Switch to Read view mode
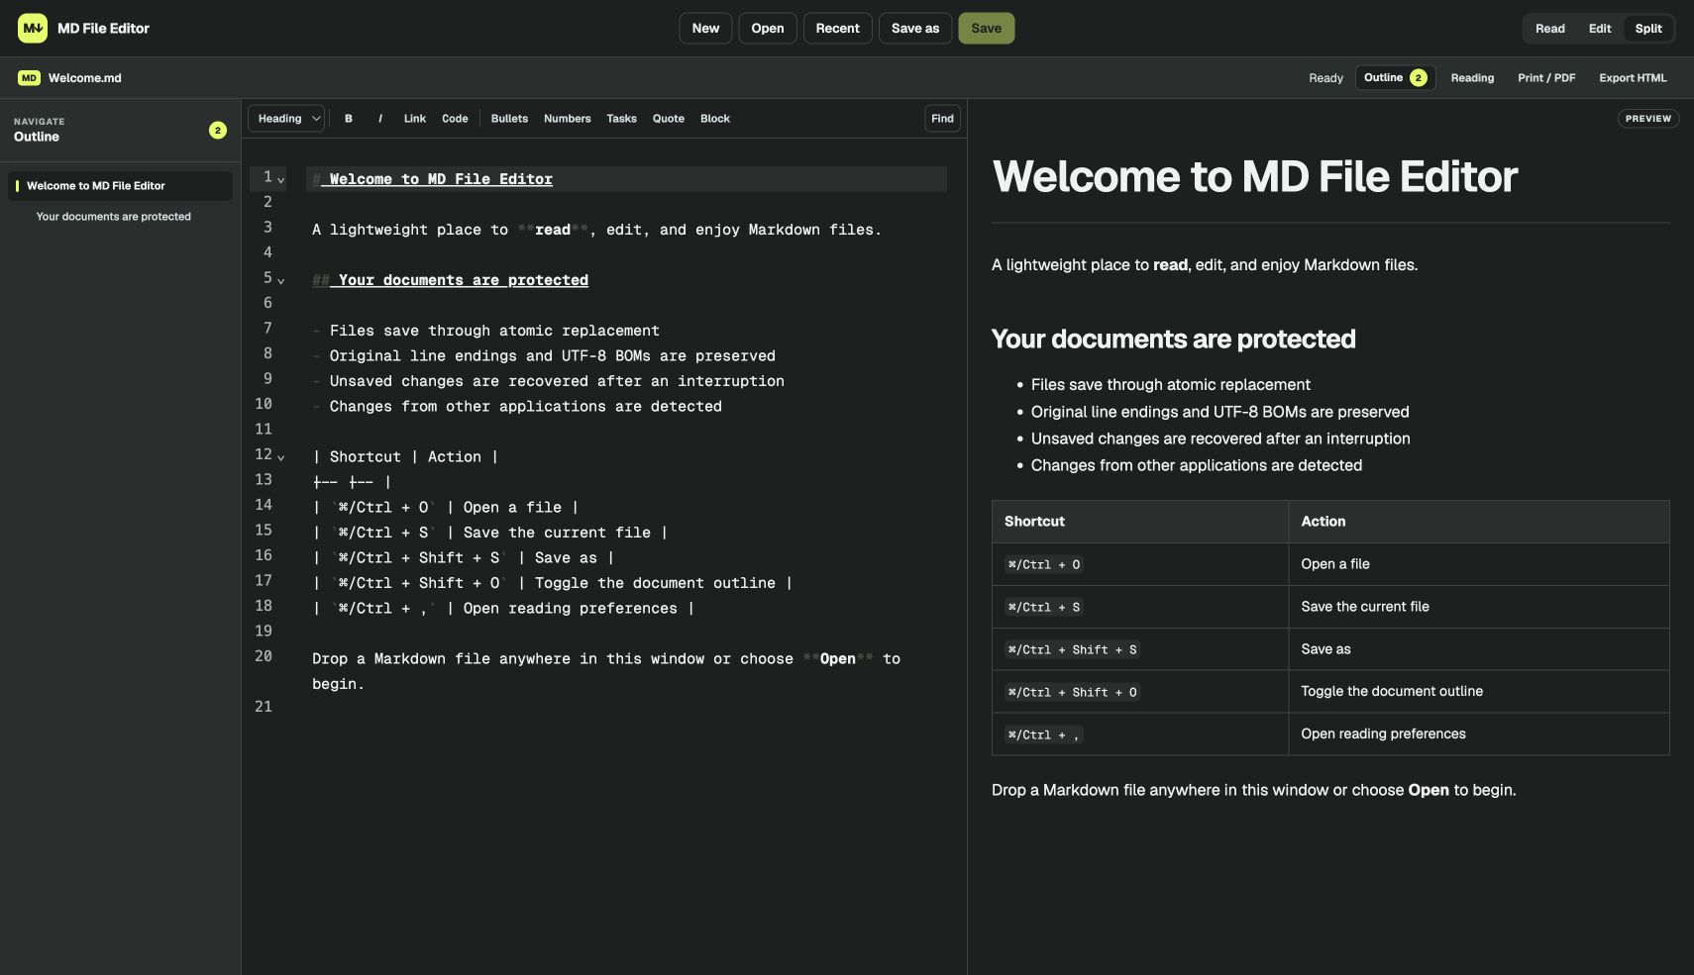Screen dimensions: 1694x975 pos(1550,29)
